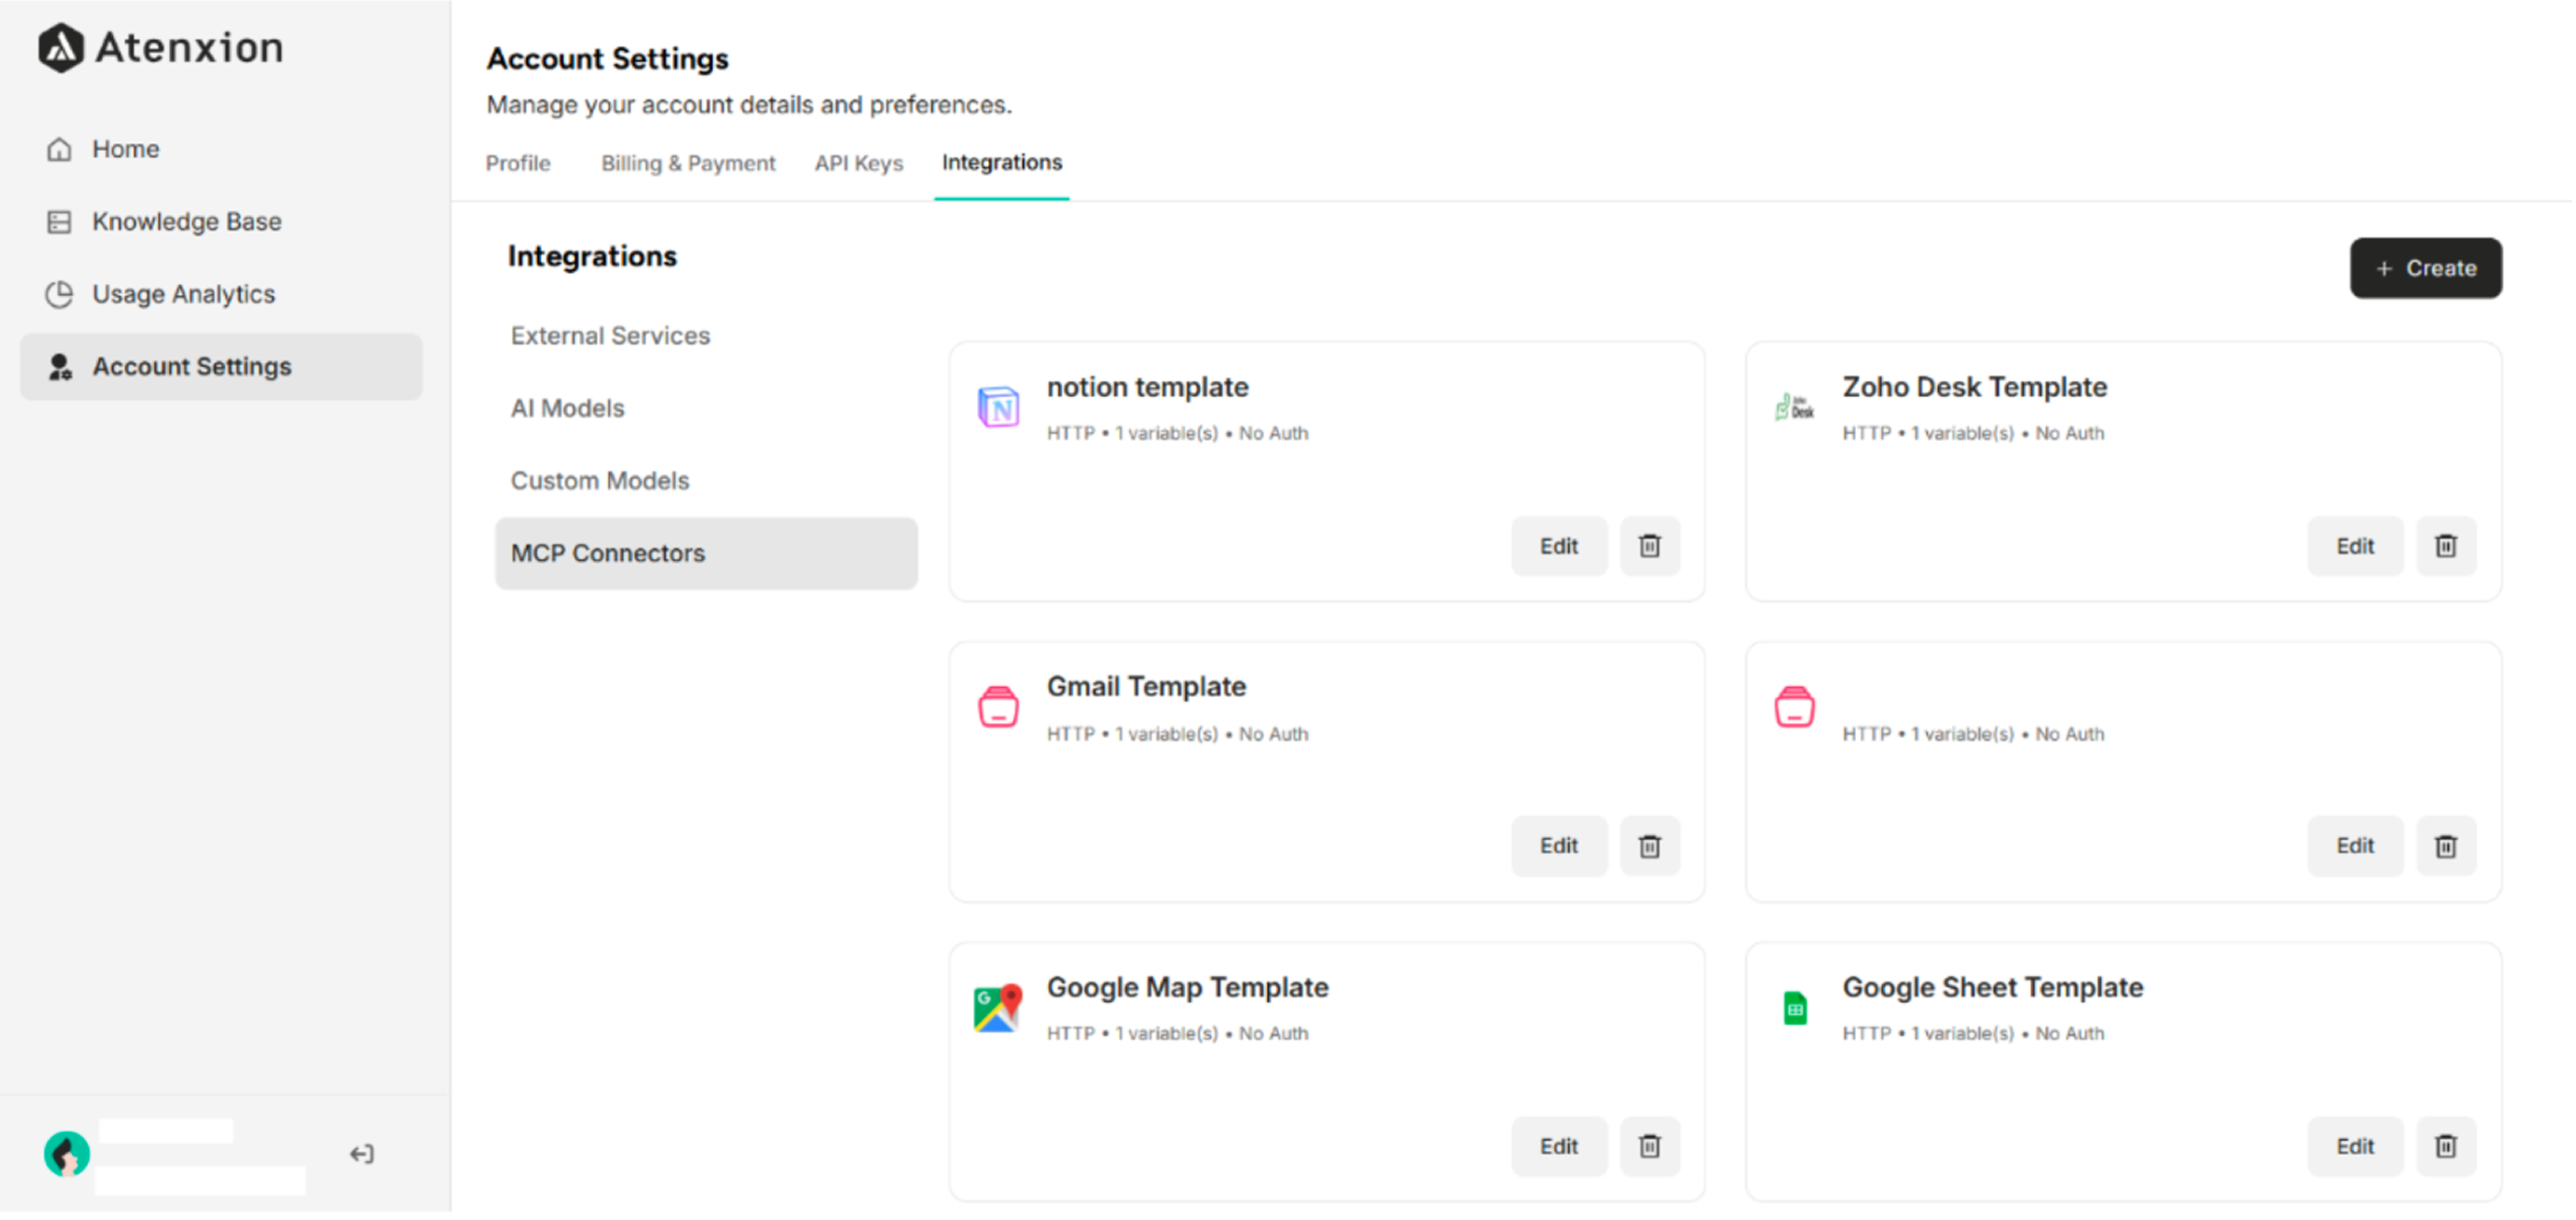
Task: Edit the Gmail Template
Action: coord(1558,846)
